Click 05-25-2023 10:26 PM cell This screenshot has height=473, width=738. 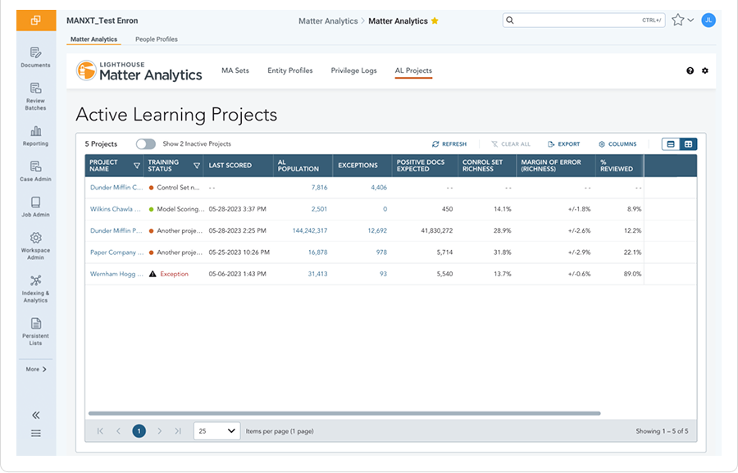(239, 252)
